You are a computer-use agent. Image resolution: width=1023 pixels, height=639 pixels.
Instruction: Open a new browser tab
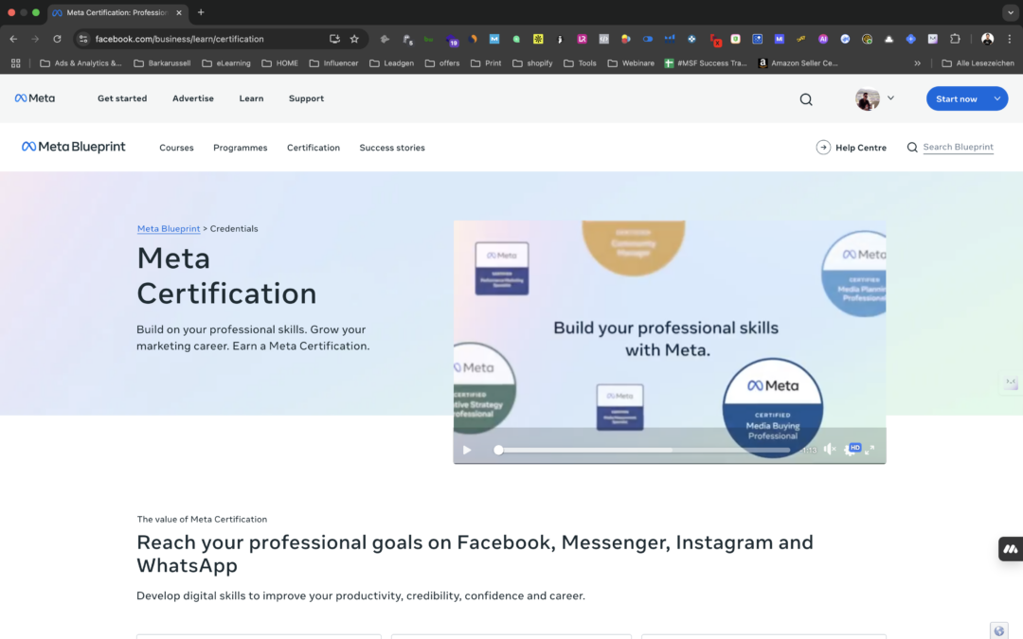pos(201,12)
